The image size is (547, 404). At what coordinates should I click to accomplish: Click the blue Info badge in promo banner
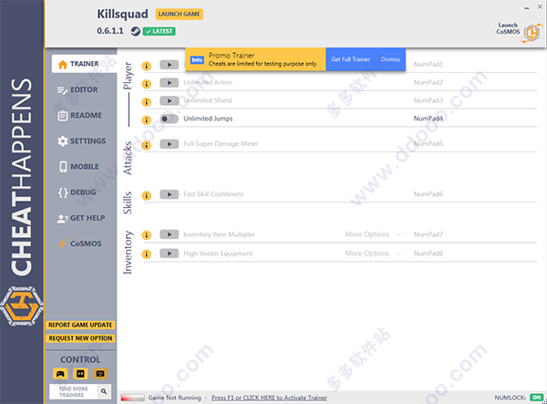[197, 60]
